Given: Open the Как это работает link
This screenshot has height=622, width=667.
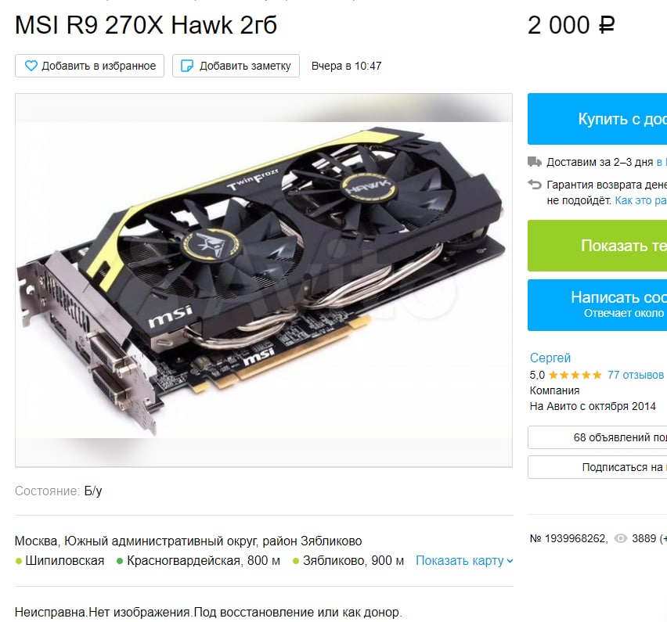Looking at the screenshot, I should click(640, 200).
